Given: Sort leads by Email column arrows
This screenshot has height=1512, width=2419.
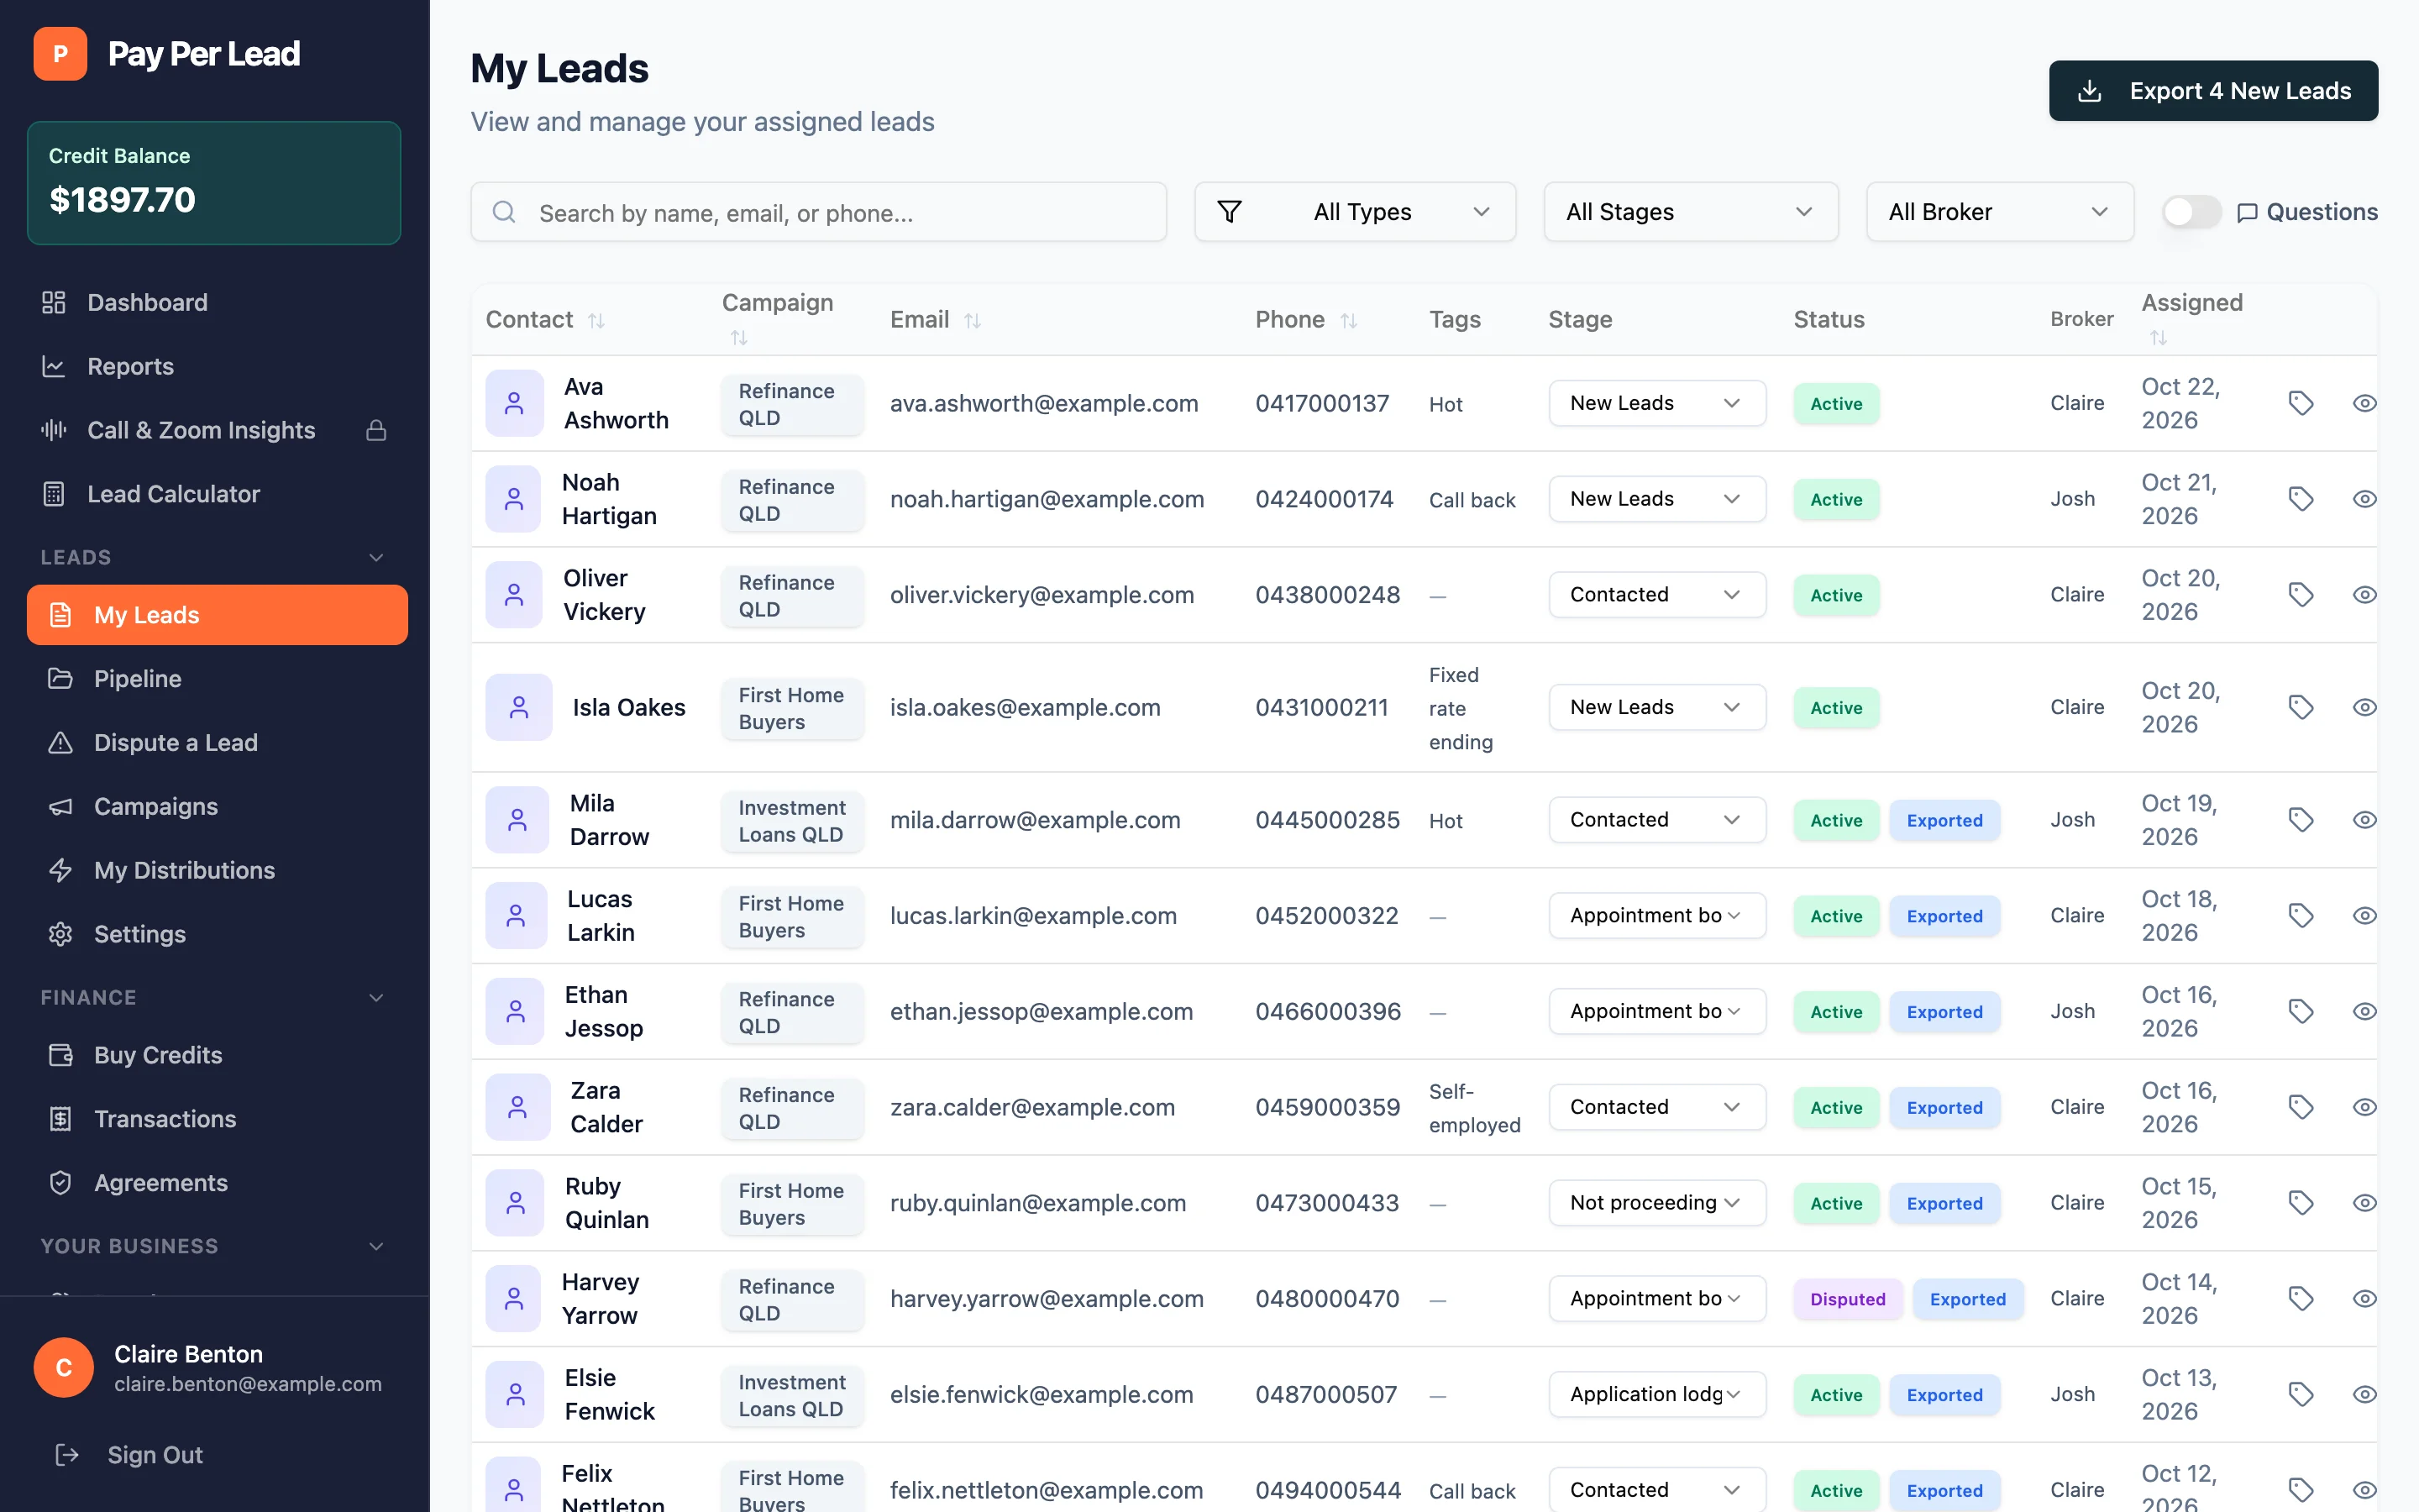Looking at the screenshot, I should pyautogui.click(x=973, y=321).
